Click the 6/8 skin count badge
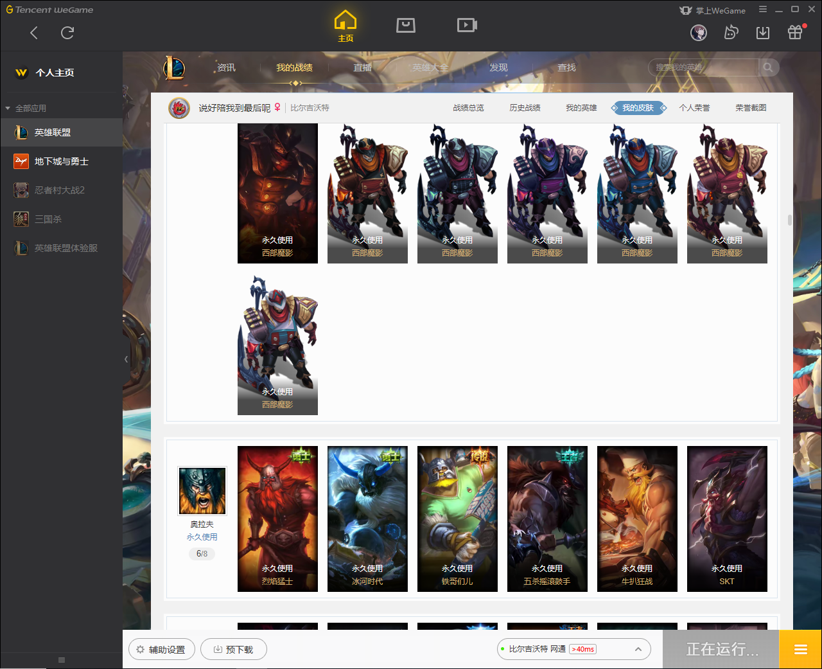This screenshot has height=669, width=822. click(x=202, y=553)
